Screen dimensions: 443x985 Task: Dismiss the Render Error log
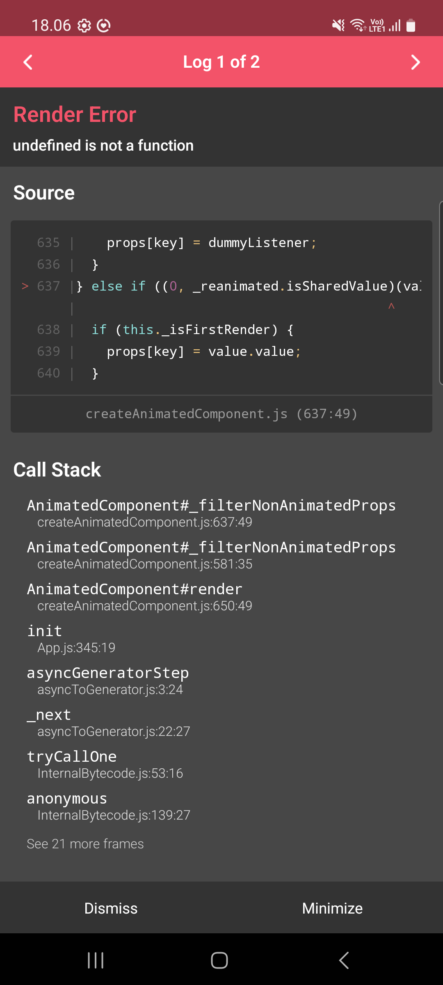click(111, 908)
